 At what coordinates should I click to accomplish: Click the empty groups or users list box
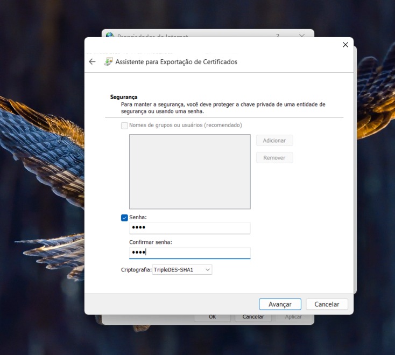(189, 172)
